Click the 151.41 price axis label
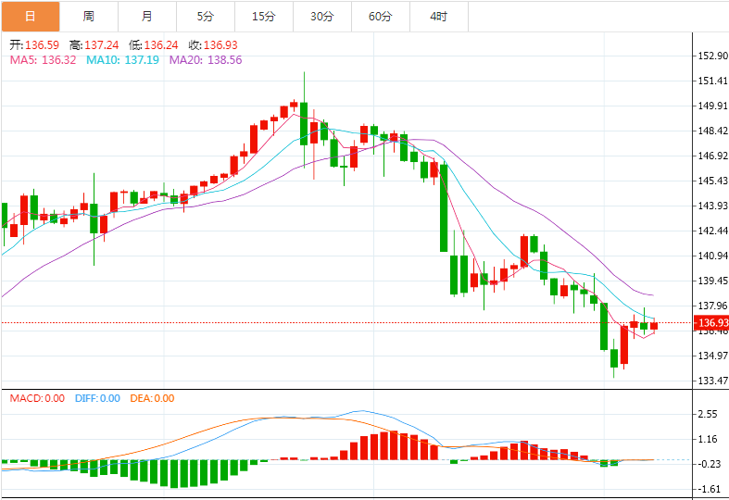The image size is (729, 500). tap(712, 81)
